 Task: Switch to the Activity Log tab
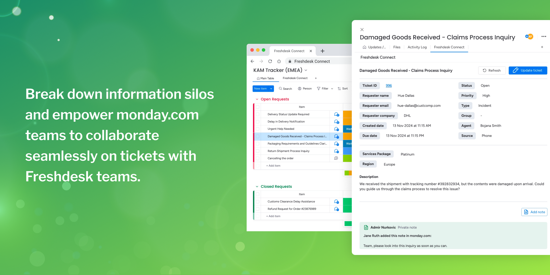[x=417, y=47]
